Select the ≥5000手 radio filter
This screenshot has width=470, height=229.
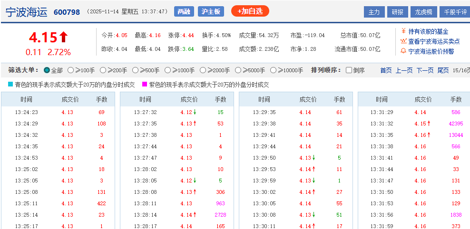238,70
